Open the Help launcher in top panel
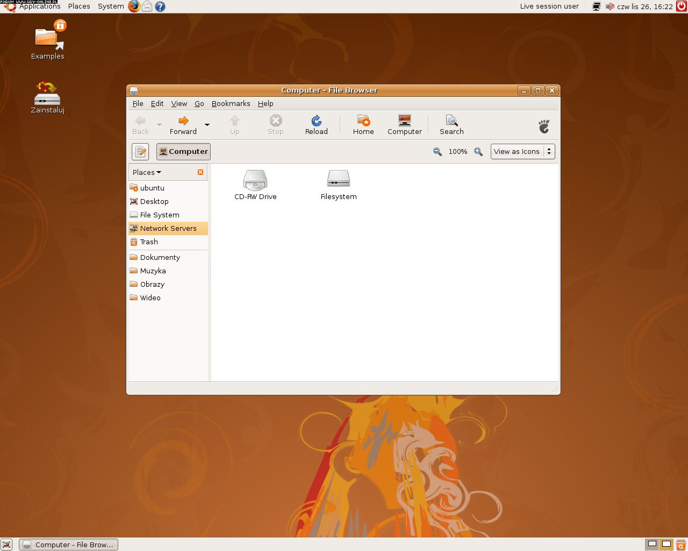Viewport: 688px width, 551px height. (x=160, y=6)
